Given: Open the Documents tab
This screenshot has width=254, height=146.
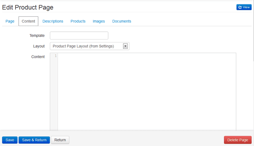Looking at the screenshot, I should tap(122, 21).
